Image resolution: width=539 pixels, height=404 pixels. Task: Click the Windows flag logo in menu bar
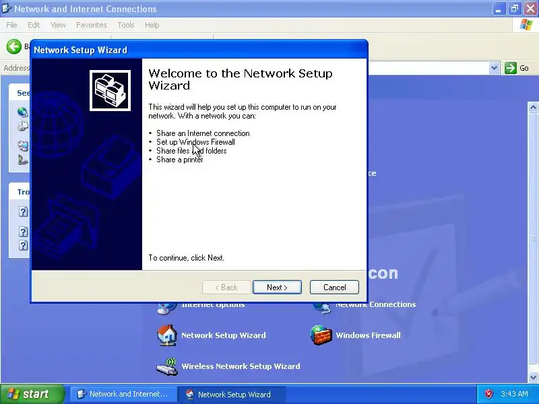coord(526,25)
